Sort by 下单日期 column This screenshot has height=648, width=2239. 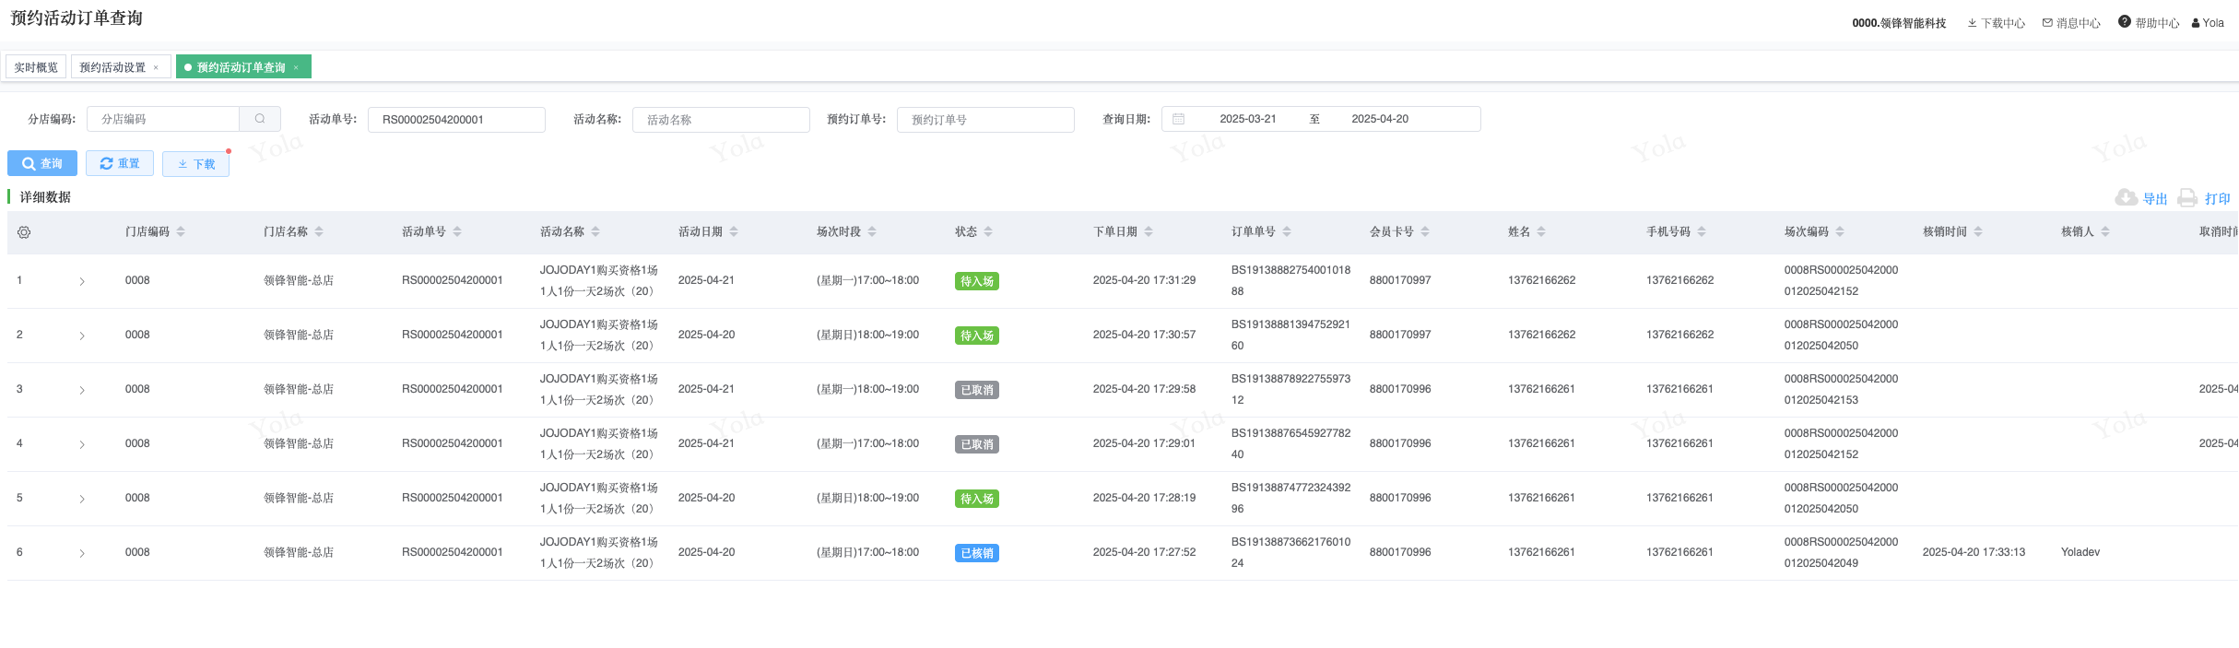(x=1149, y=232)
